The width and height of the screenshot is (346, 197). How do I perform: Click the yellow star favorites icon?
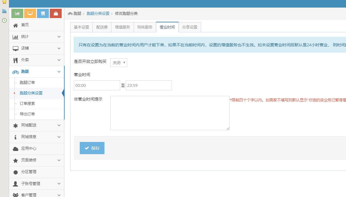[4, 2]
